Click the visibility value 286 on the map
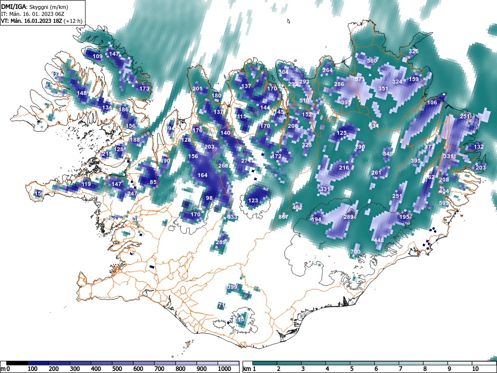This screenshot has width=497, height=373. click(x=339, y=85)
